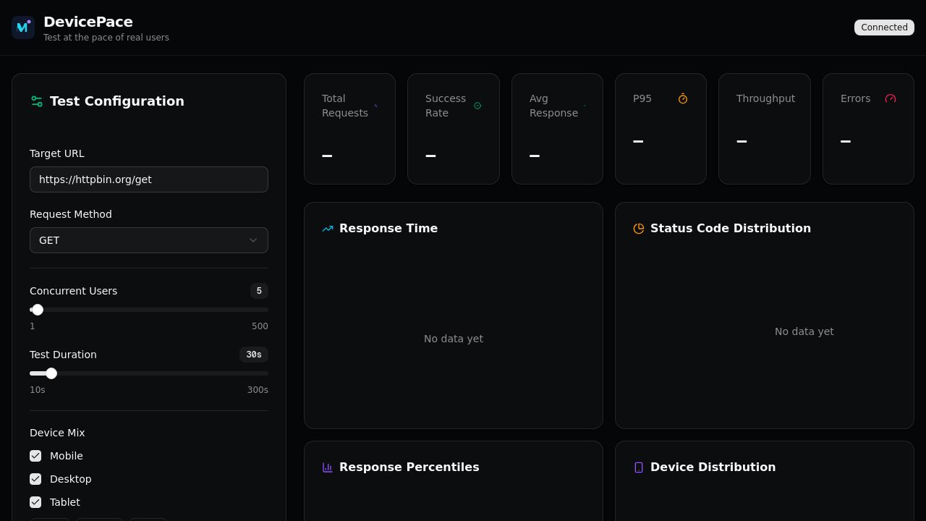
Task: Click the Desktop checkbox label
Action: (x=71, y=479)
